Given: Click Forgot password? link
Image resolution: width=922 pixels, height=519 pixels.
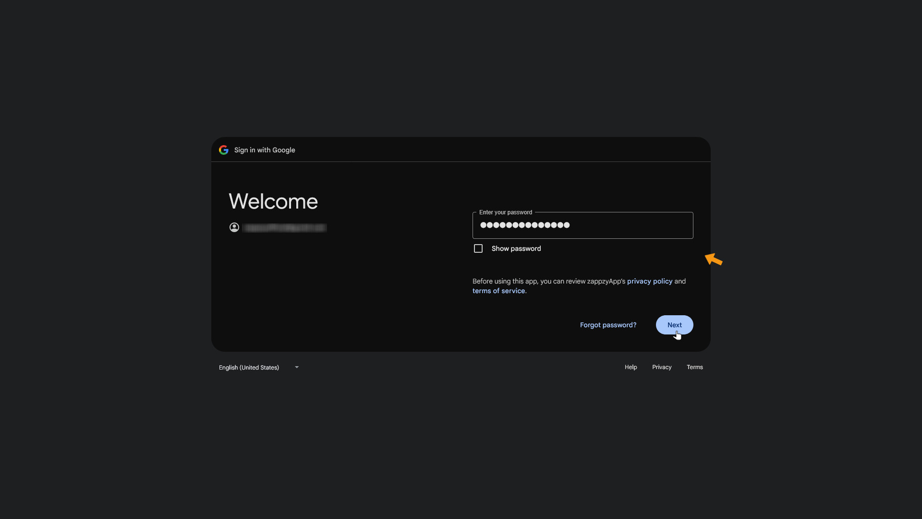Looking at the screenshot, I should (x=608, y=325).
